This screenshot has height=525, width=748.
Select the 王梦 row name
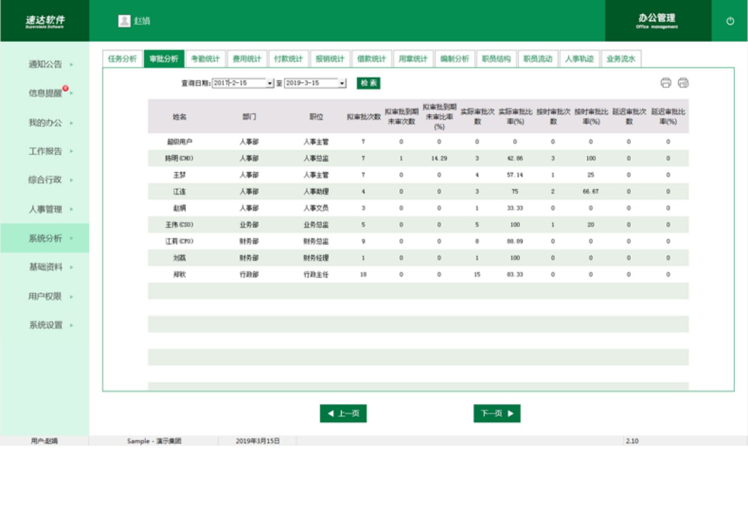click(180, 175)
